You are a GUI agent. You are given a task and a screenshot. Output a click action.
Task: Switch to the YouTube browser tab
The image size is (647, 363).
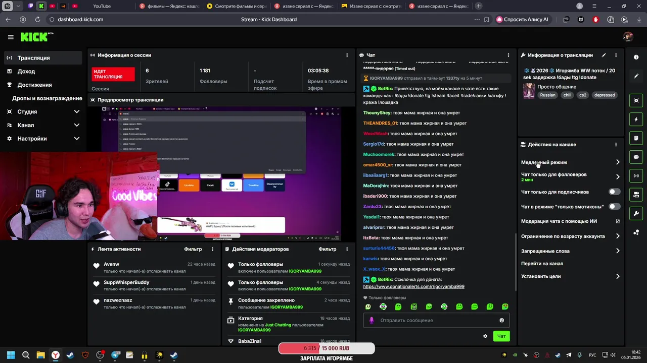102,6
